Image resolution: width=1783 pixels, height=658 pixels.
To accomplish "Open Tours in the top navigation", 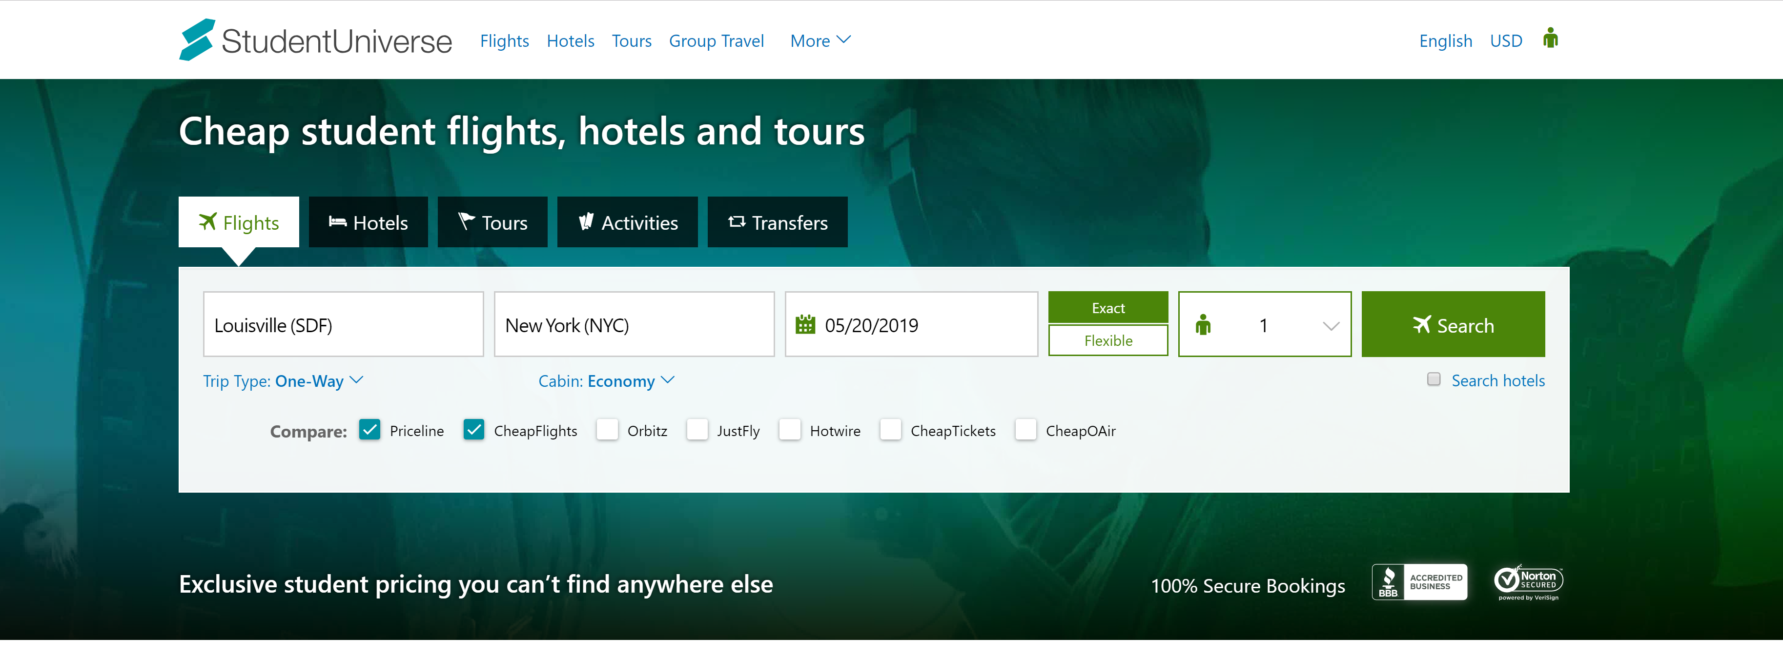I will [x=631, y=41].
